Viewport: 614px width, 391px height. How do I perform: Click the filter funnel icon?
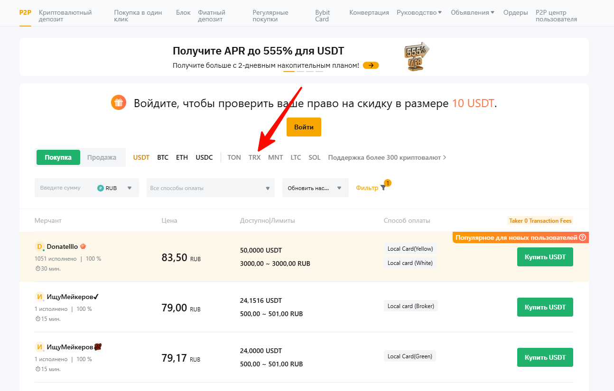coord(383,188)
